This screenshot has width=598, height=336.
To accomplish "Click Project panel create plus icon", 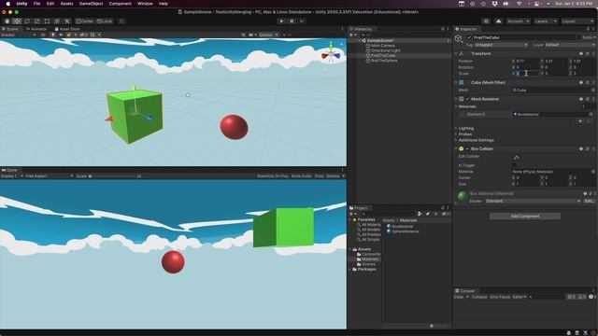I will click(352, 214).
